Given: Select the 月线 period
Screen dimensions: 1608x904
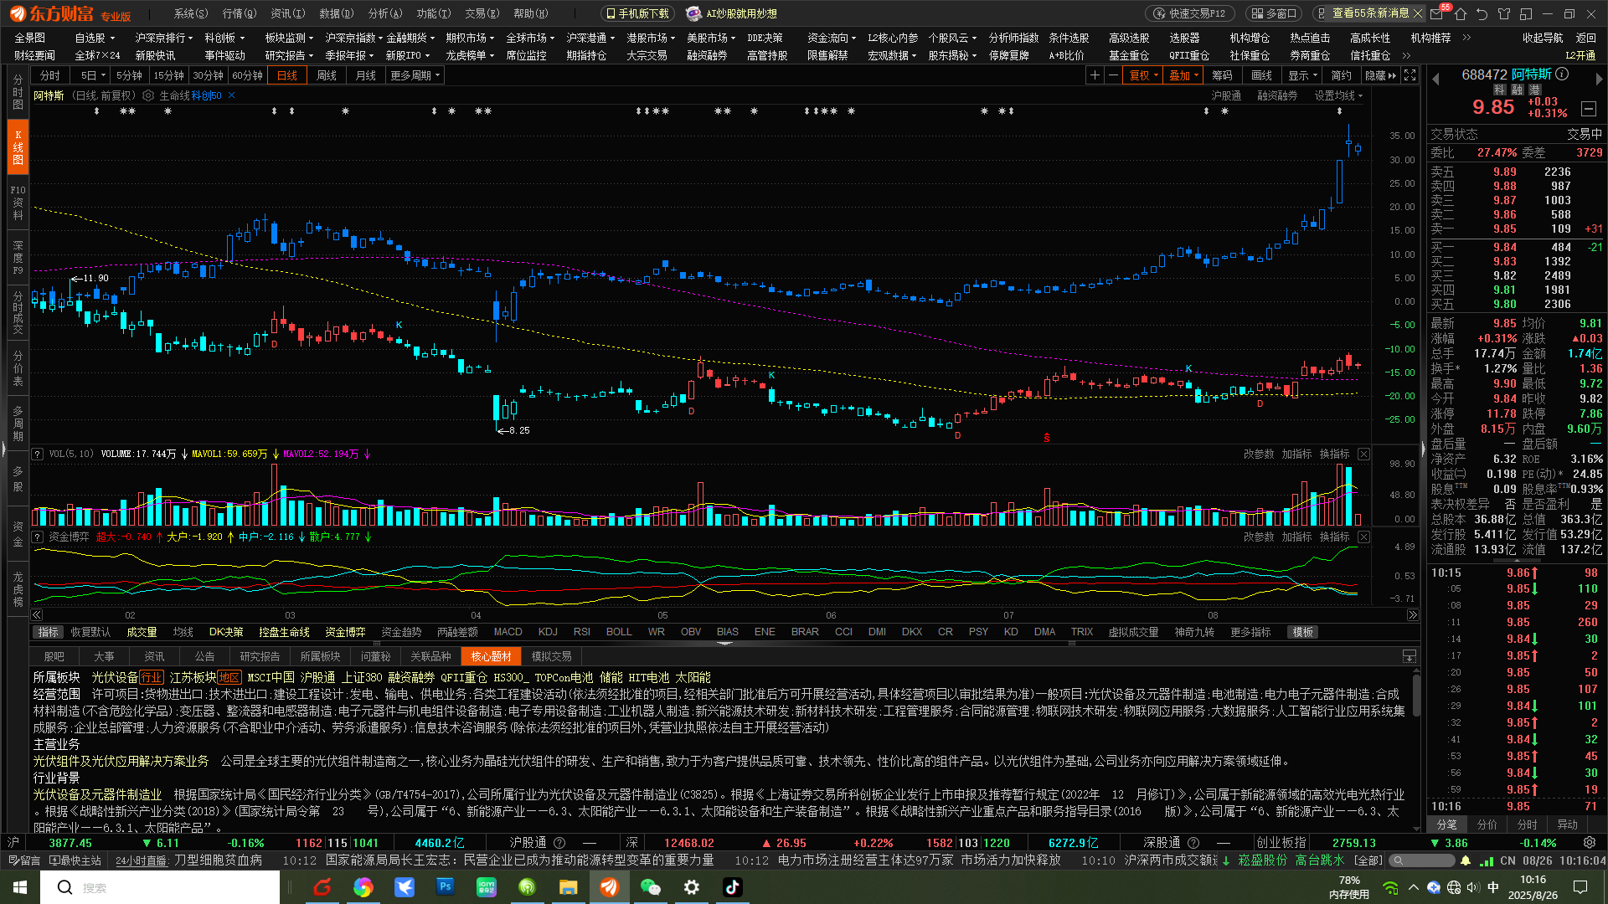Looking at the screenshot, I should coord(366,75).
